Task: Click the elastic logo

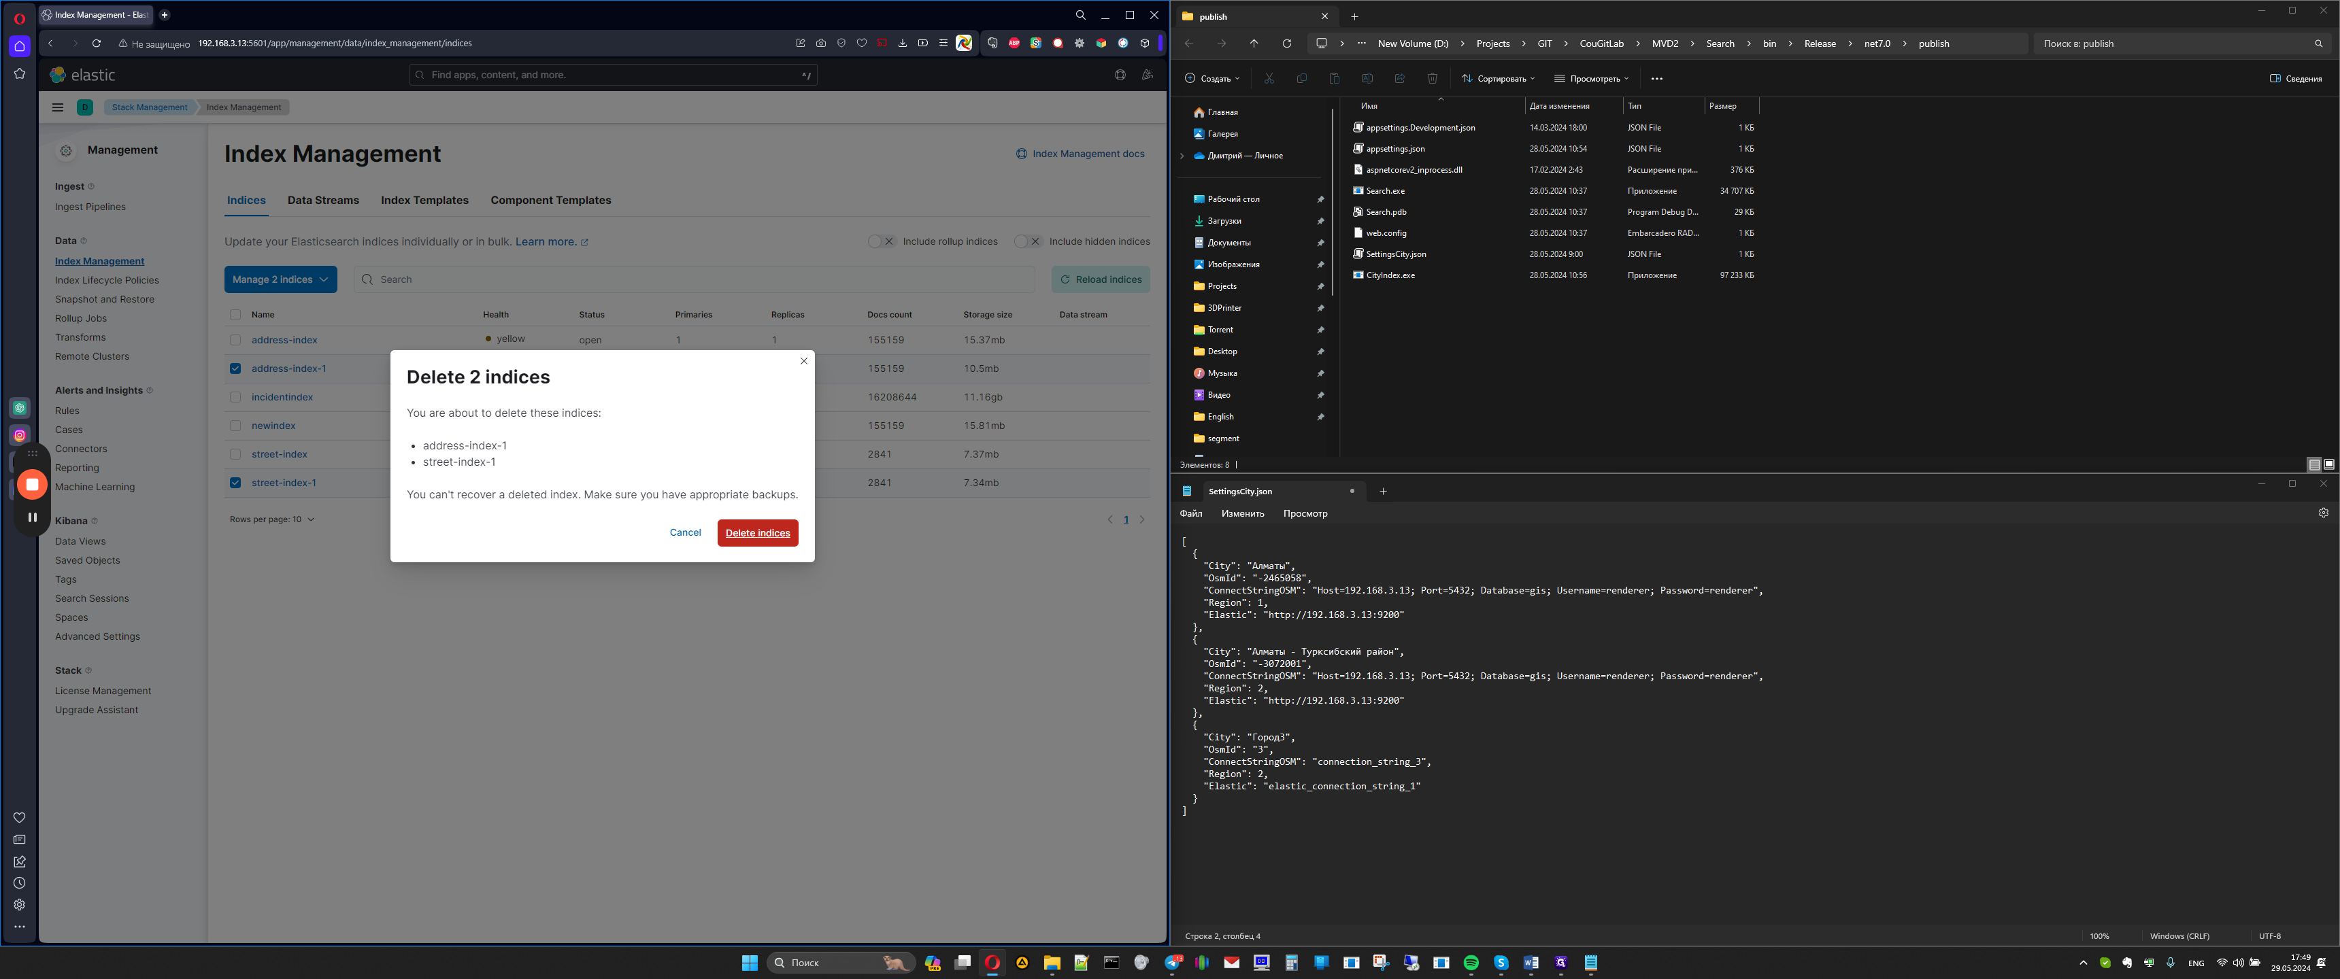Action: (83, 75)
